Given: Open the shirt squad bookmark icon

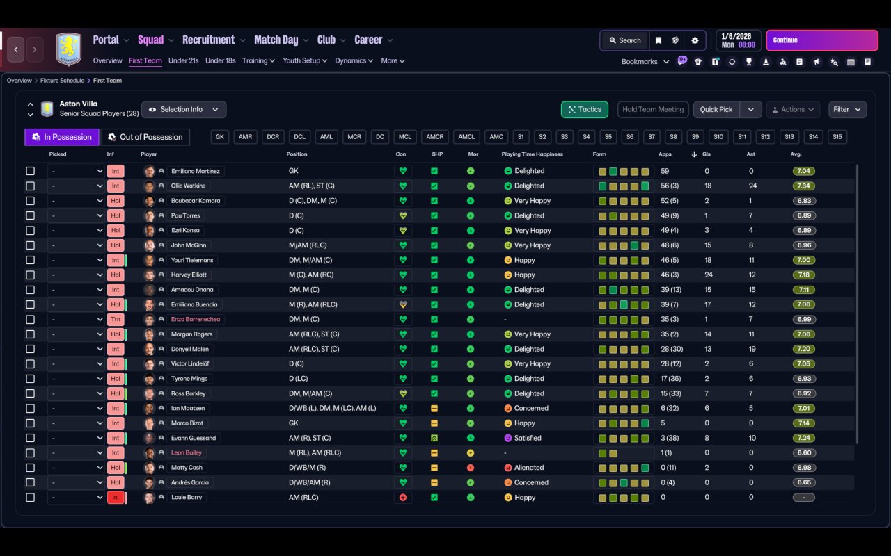Looking at the screenshot, I should coord(698,62).
